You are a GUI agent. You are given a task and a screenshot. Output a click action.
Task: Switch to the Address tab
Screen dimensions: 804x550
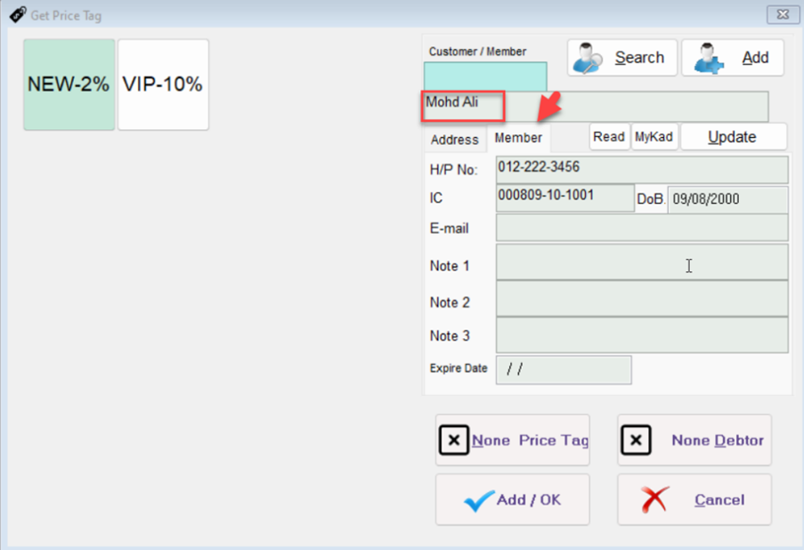pos(454,139)
